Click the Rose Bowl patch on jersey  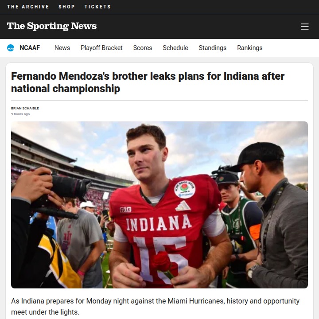pyautogui.click(x=185, y=189)
